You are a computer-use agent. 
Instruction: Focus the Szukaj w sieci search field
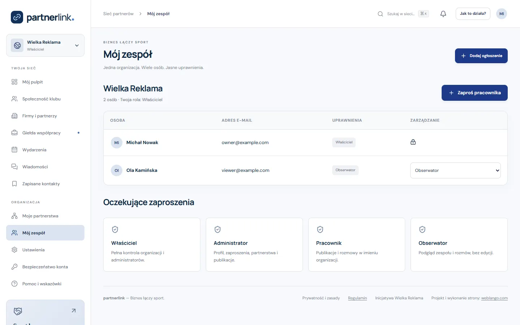coord(400,14)
